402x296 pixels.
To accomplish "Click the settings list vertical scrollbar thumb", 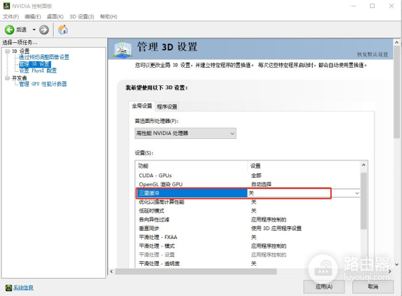I will point(364,201).
